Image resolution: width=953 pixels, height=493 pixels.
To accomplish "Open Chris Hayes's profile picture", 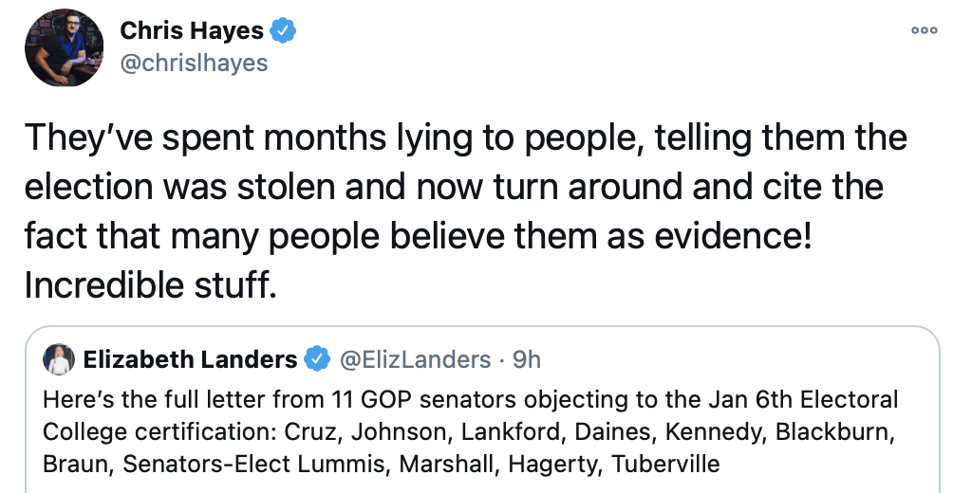I will coord(64,47).
